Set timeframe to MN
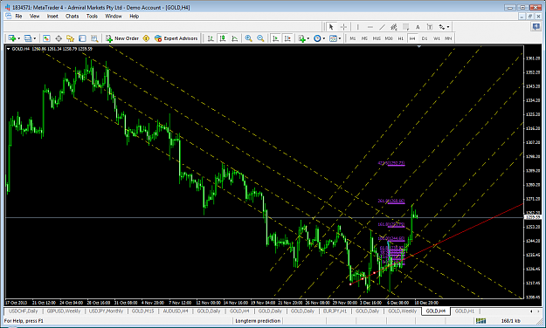 click(x=448, y=38)
